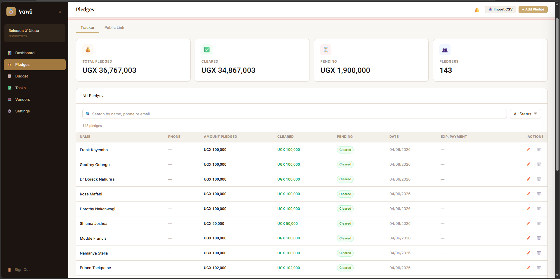This screenshot has height=279, width=560.
Task: Delete Rose Mafabi's pledge
Action: pos(539,194)
